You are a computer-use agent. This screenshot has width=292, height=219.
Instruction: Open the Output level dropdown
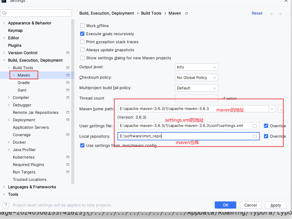(x=197, y=67)
